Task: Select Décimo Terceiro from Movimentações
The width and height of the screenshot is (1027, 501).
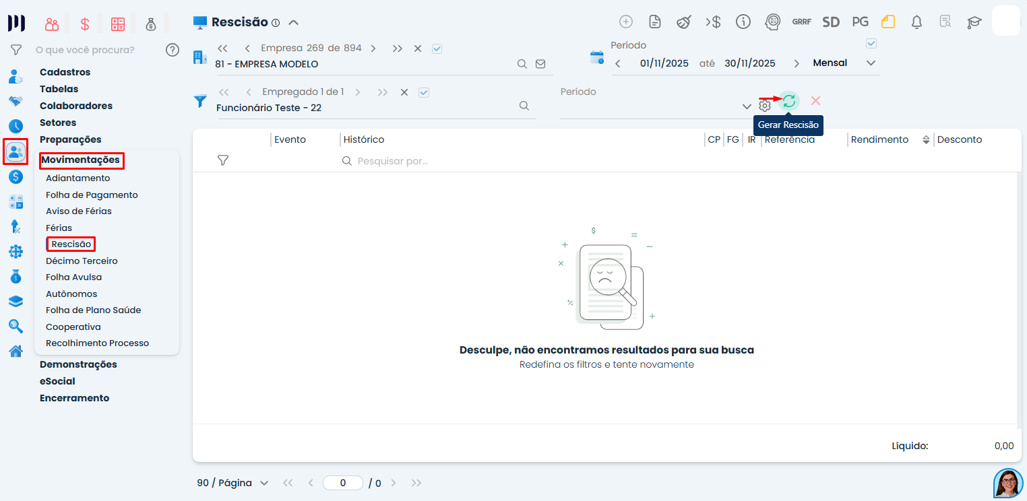Action: (82, 261)
